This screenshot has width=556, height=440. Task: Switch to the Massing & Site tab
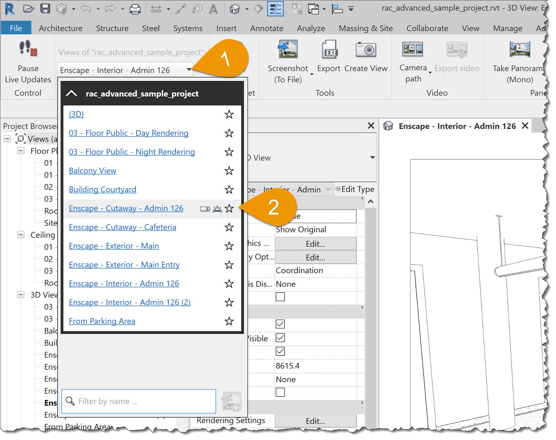tap(366, 28)
